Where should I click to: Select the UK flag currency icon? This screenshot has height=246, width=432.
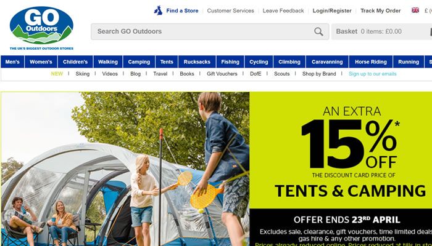[415, 10]
